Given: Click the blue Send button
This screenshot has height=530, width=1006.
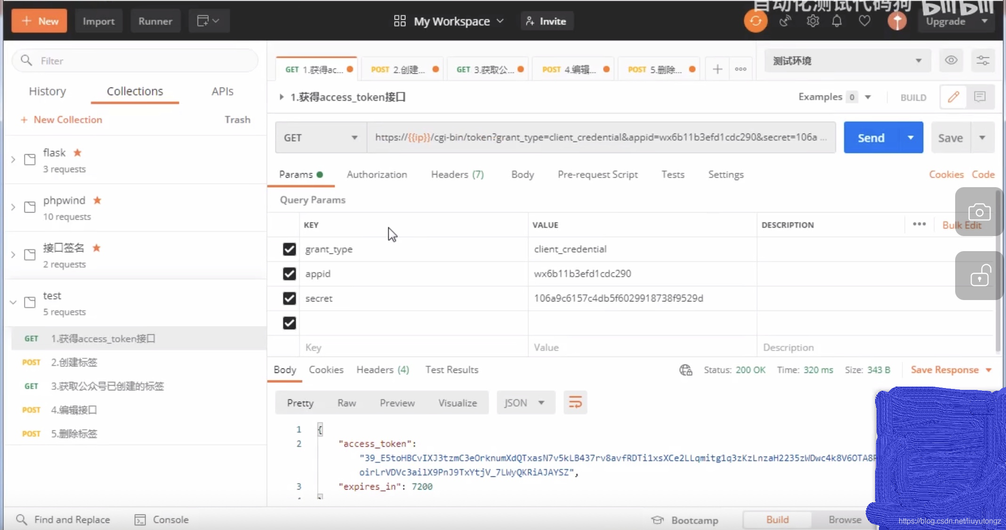Looking at the screenshot, I should pos(871,138).
